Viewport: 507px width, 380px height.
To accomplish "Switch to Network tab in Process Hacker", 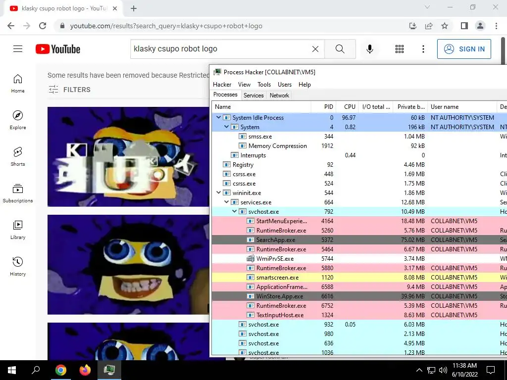I will 279,95.
